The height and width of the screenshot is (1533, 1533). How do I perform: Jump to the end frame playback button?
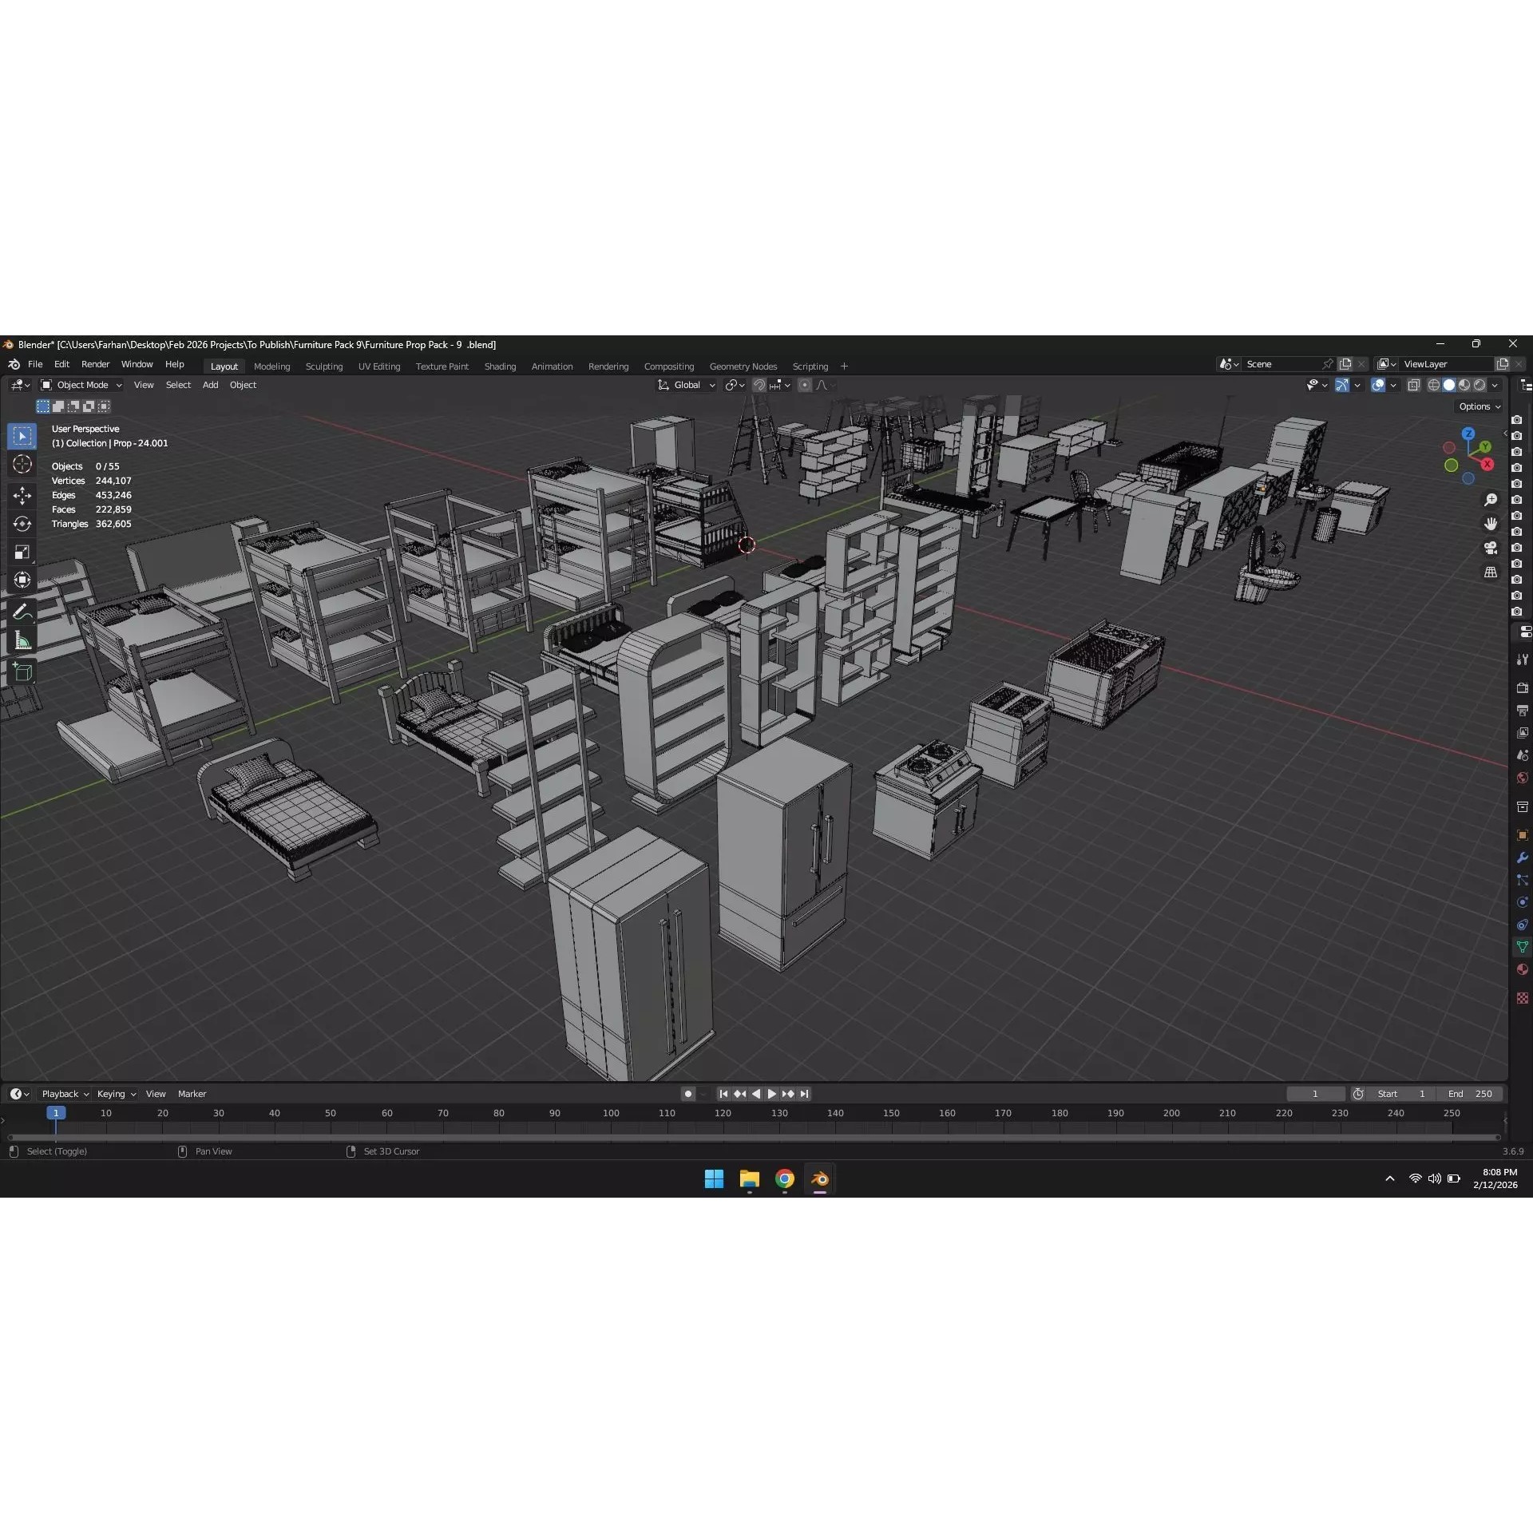tap(804, 1094)
